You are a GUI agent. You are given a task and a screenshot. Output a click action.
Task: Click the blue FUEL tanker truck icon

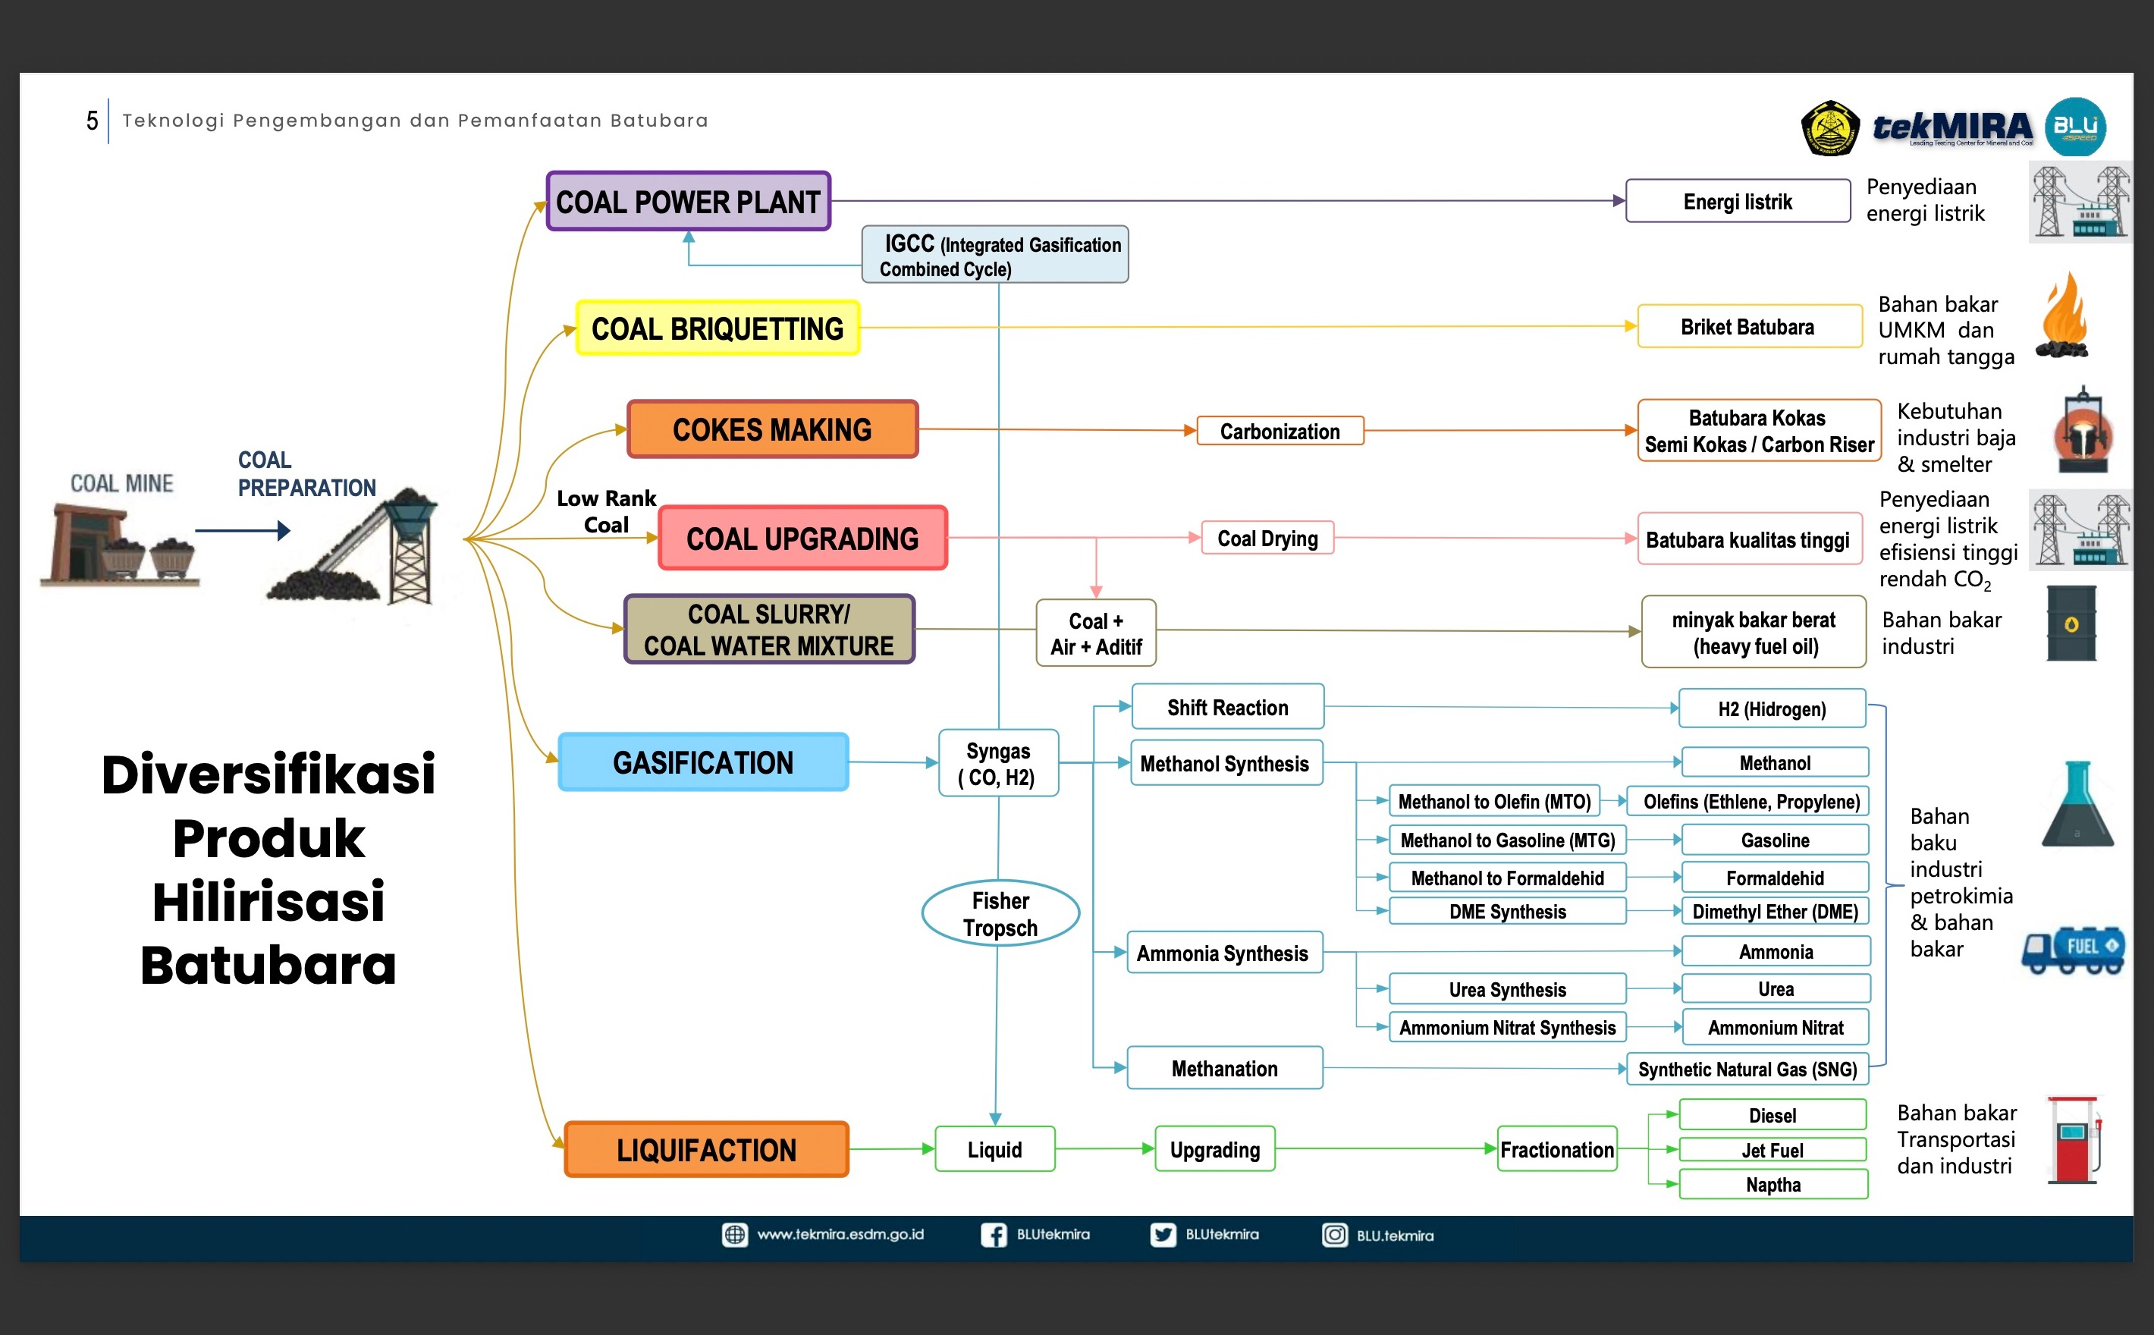2074,950
